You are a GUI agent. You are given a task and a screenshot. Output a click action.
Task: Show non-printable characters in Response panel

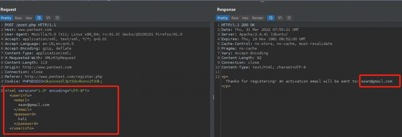coord(280,18)
